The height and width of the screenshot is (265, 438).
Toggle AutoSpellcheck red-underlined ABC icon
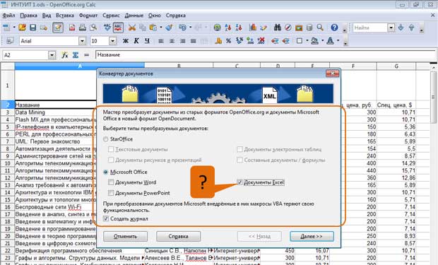click(118, 28)
